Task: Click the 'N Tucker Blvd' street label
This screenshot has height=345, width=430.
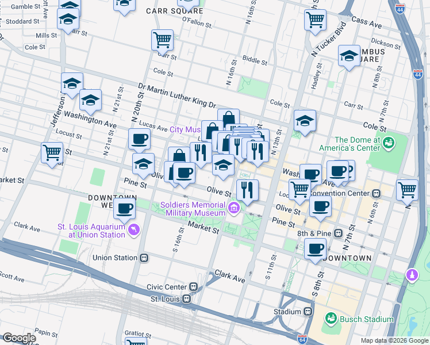Action: [x=329, y=39]
